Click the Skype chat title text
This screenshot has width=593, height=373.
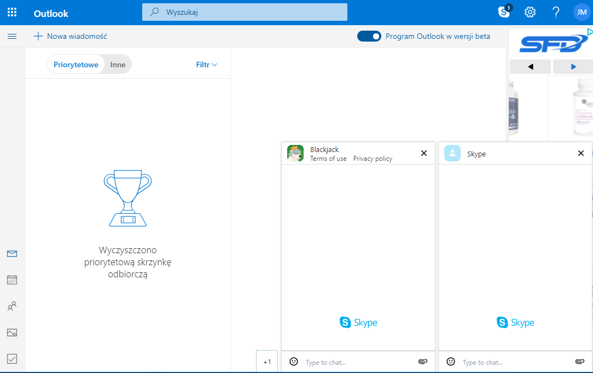pos(476,154)
